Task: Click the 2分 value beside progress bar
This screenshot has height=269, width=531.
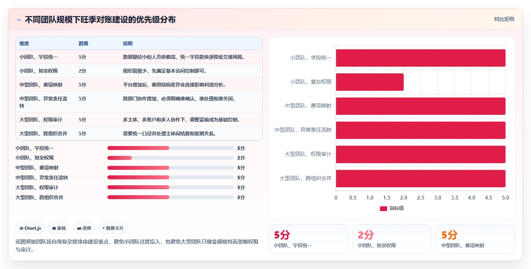Action: 241,158
